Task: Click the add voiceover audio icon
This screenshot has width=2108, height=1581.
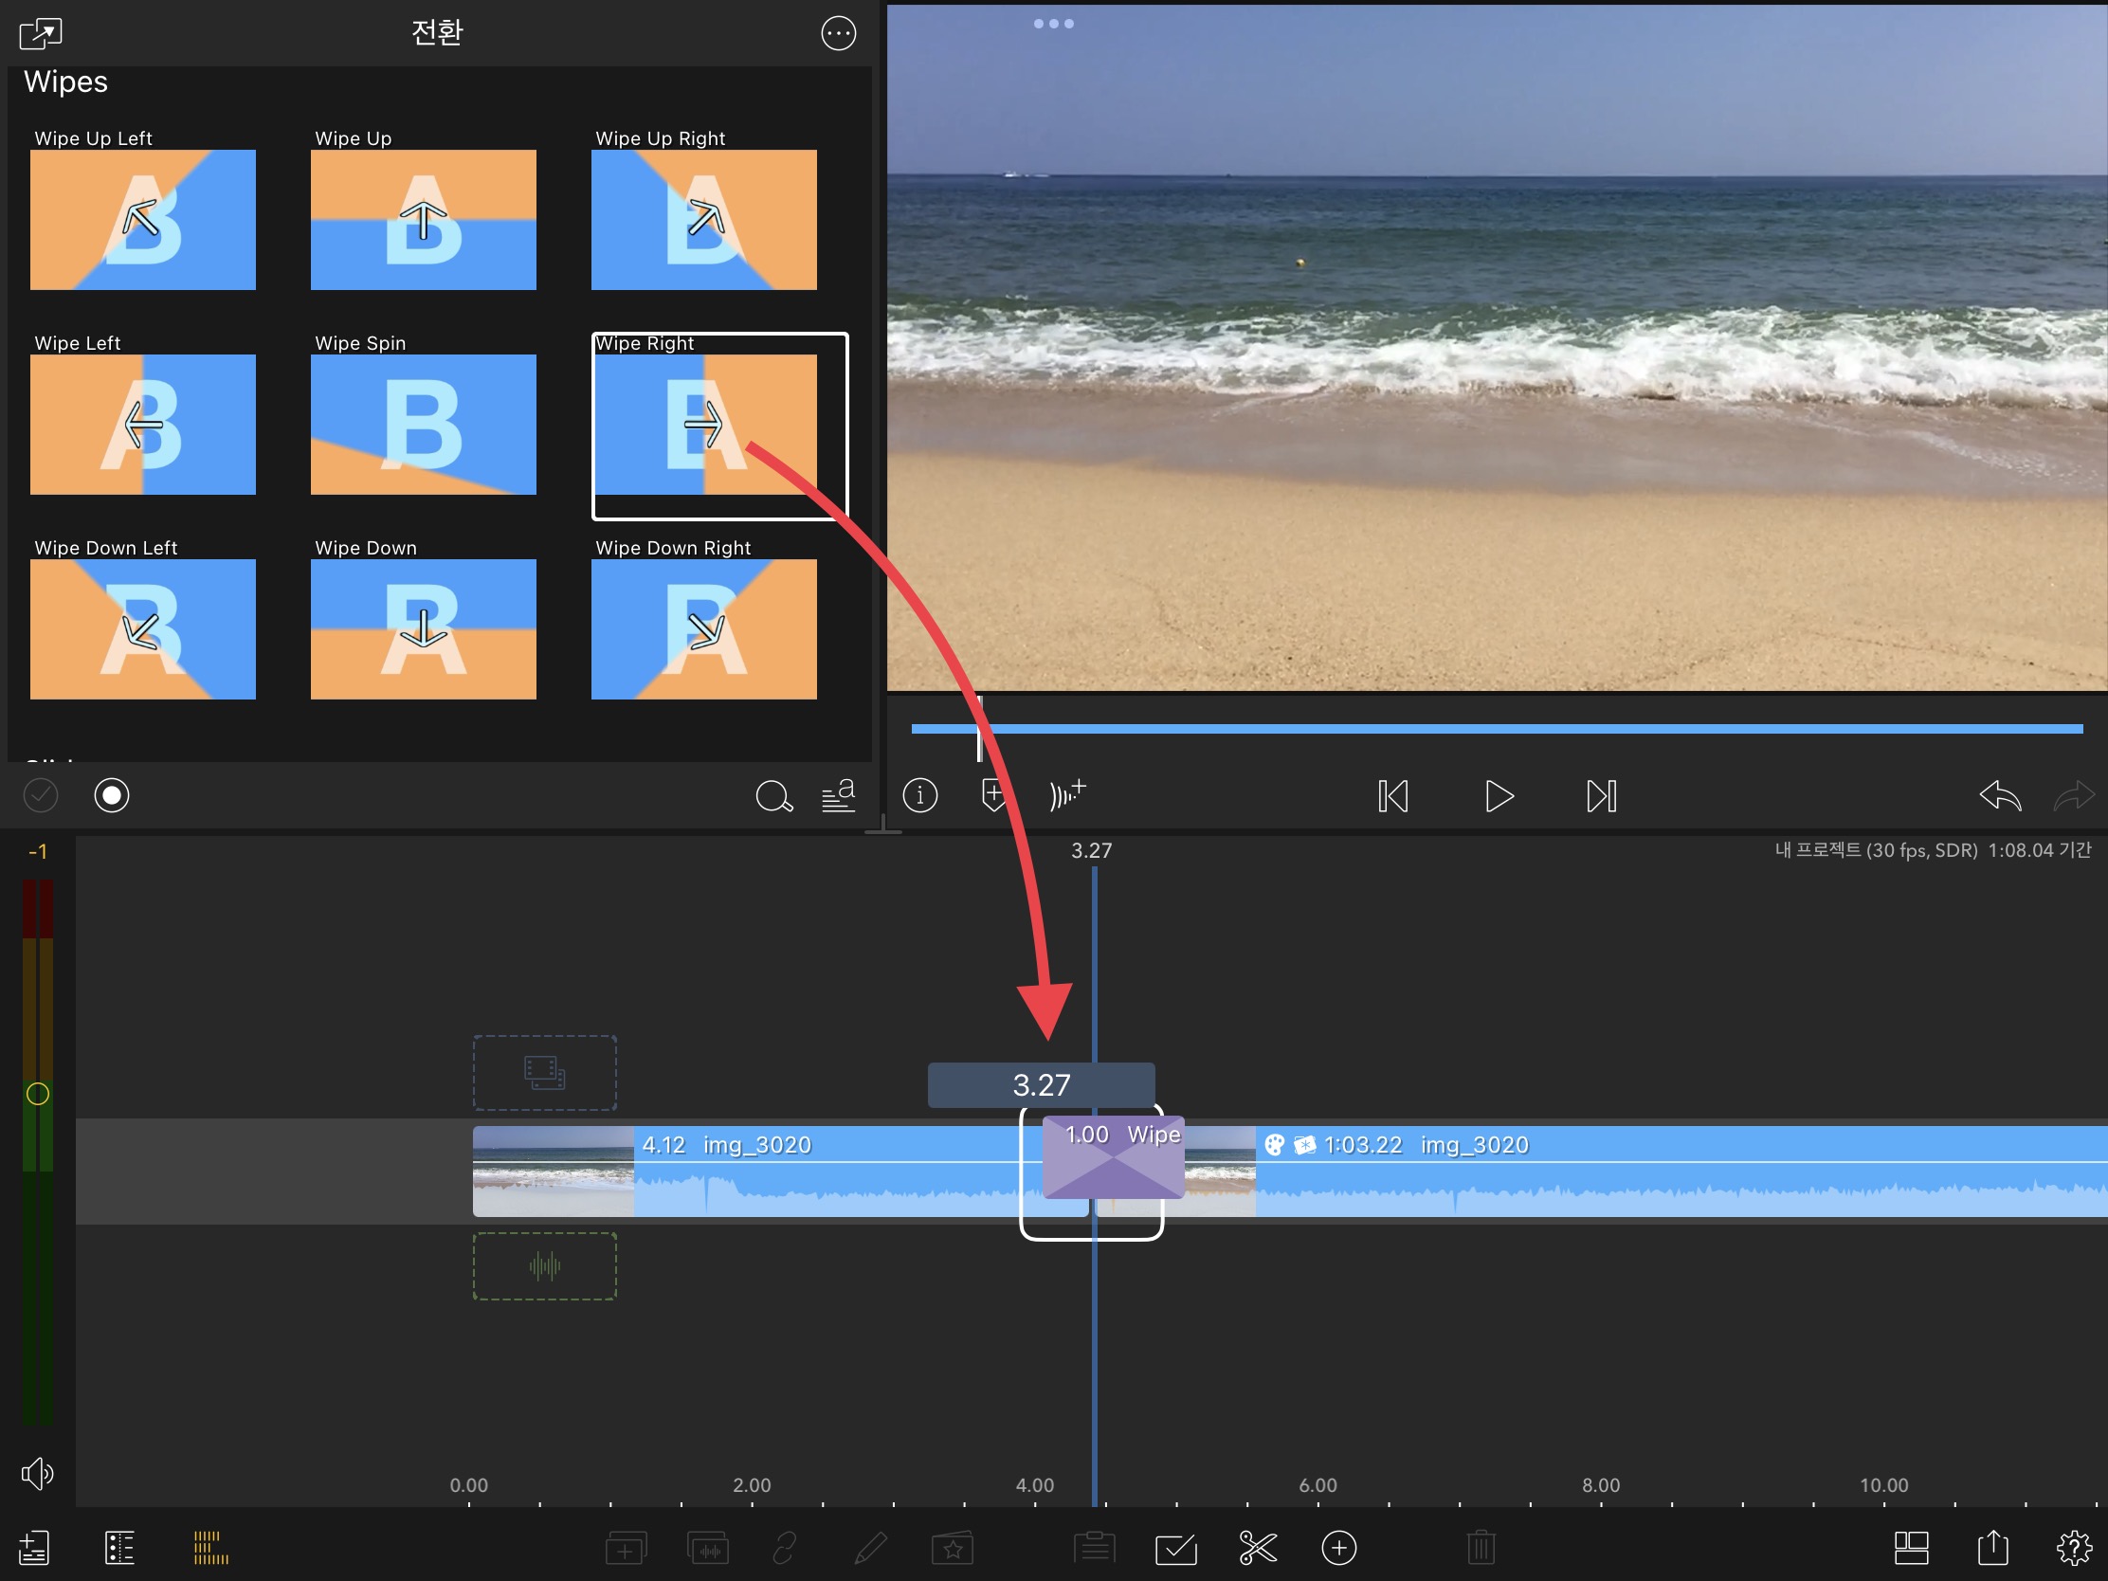Action: click(x=1066, y=794)
